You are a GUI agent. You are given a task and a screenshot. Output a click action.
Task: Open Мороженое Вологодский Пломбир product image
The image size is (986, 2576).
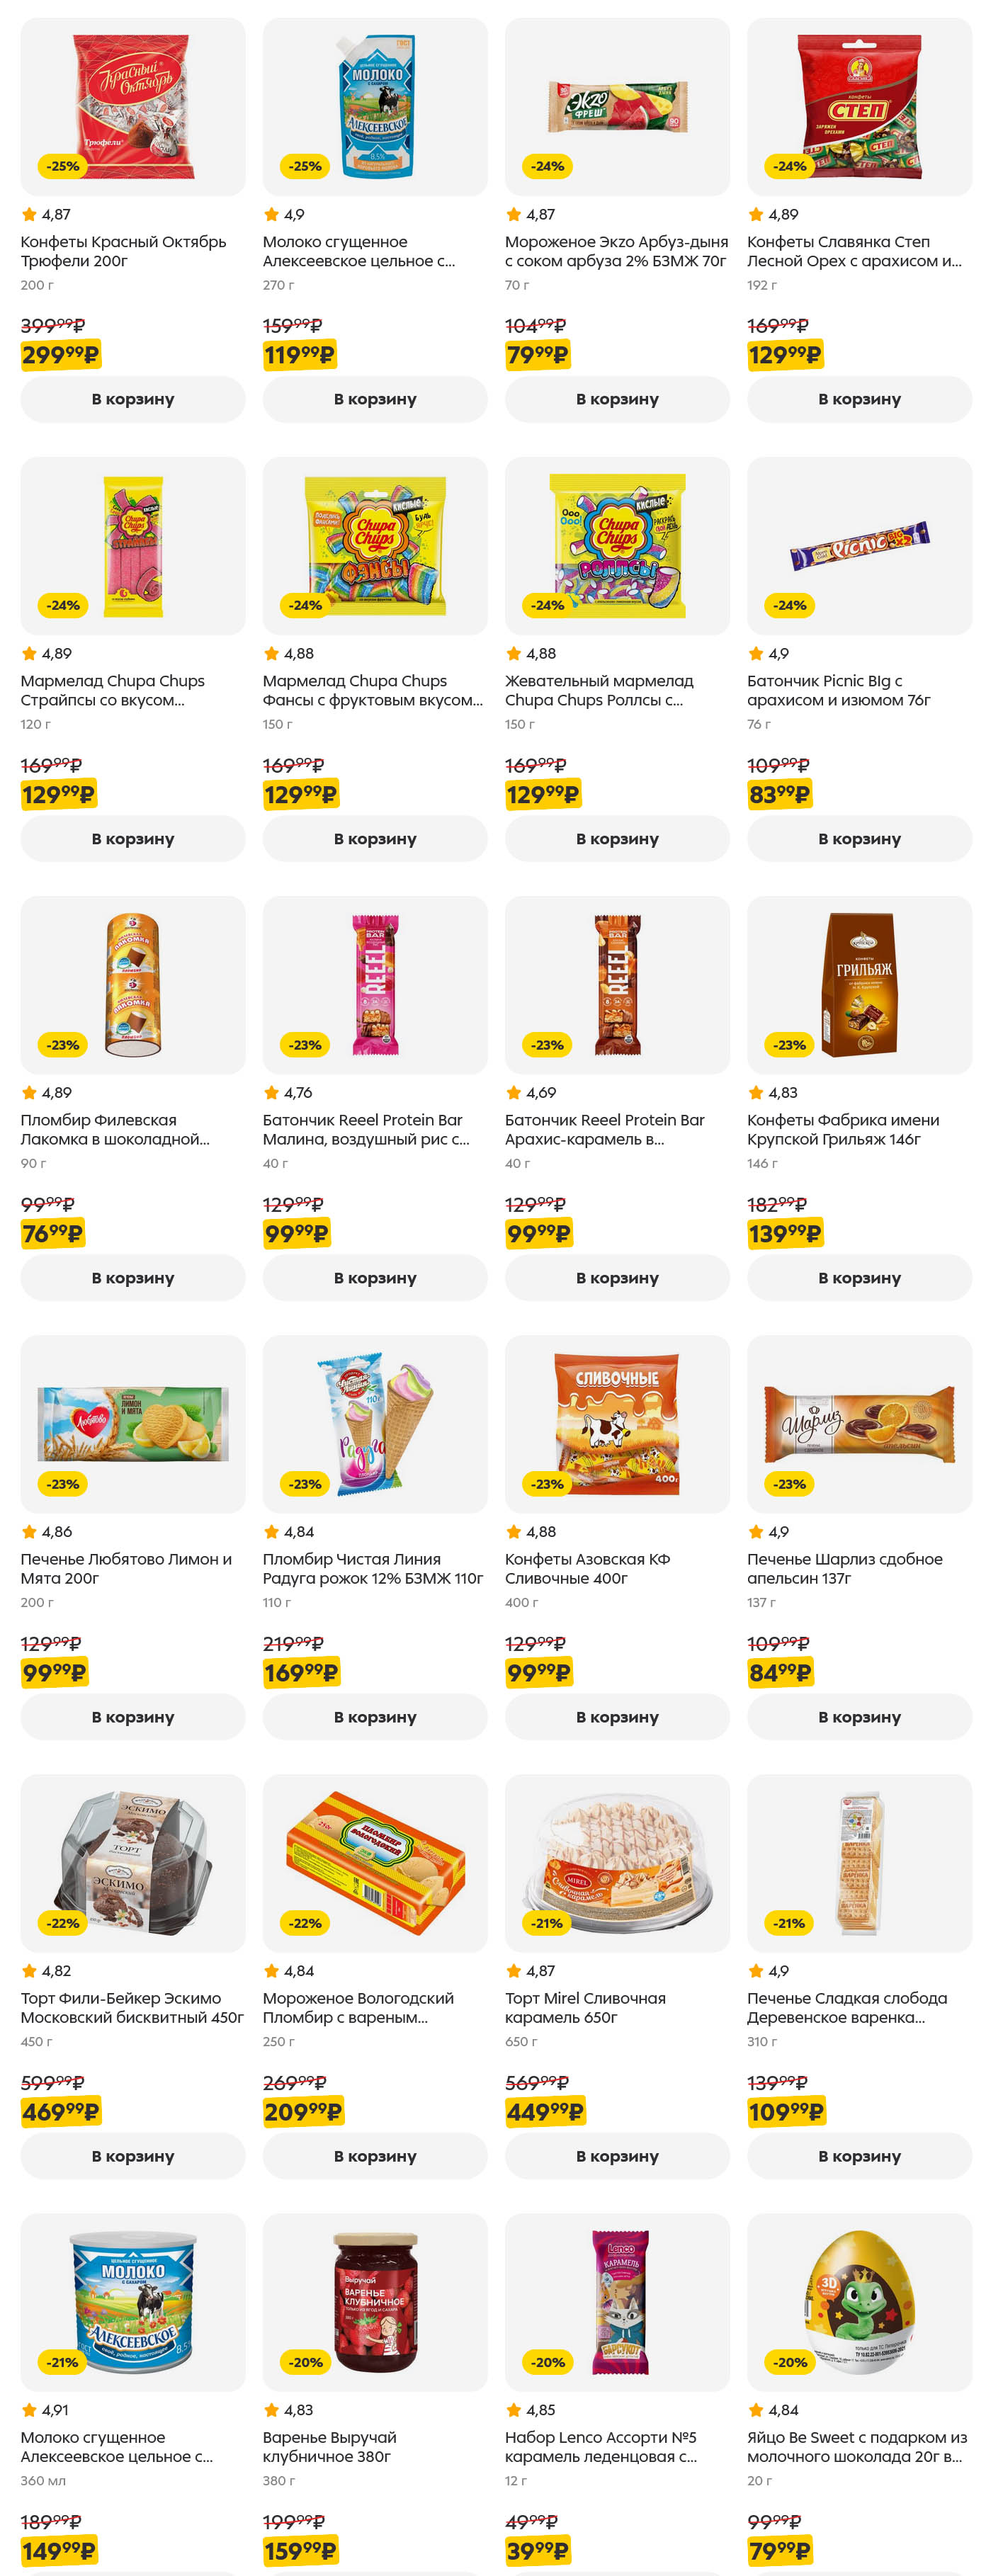[x=375, y=1862]
